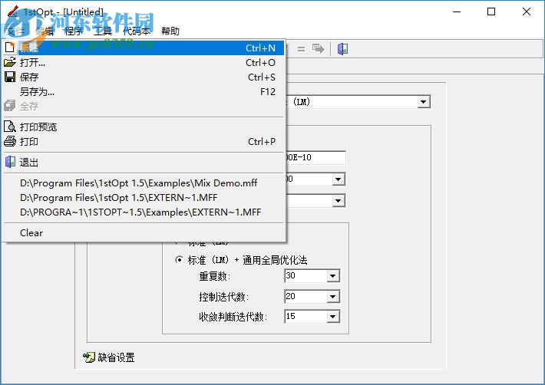Choose 保存 in the File menu
545x385 pixels.
144,77
